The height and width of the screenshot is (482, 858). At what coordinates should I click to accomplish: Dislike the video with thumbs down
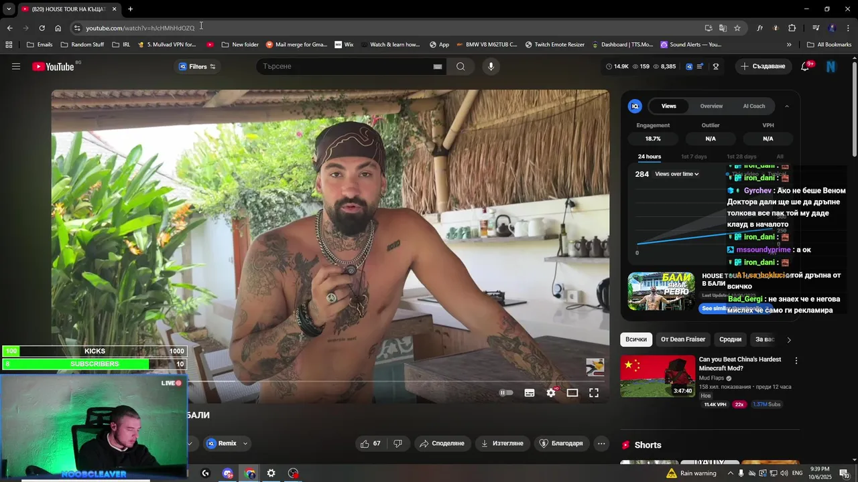tap(397, 443)
